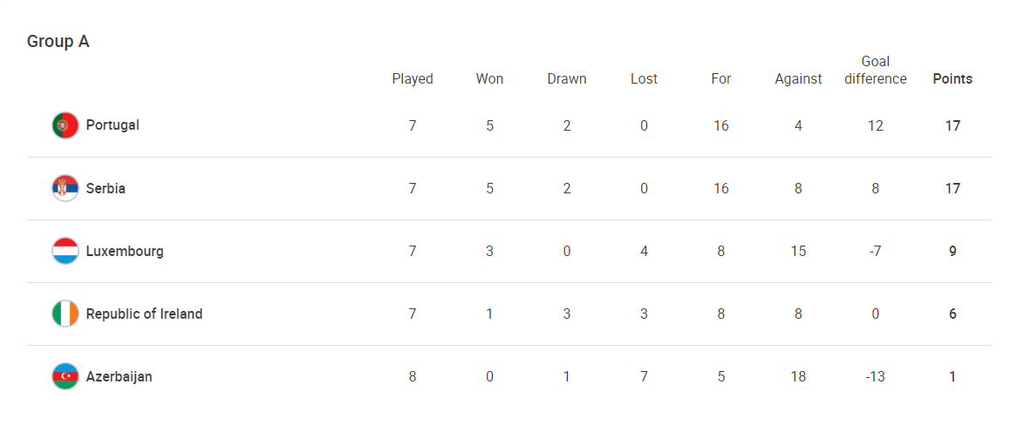Click the Drawn column header
Screen dimensions: 1017x425
coord(567,79)
